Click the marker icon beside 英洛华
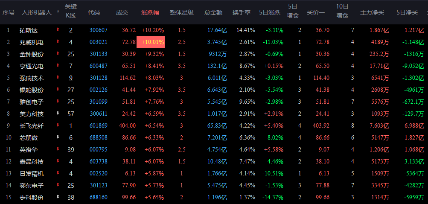The height and width of the screenshot is (204, 428). coord(58,149)
